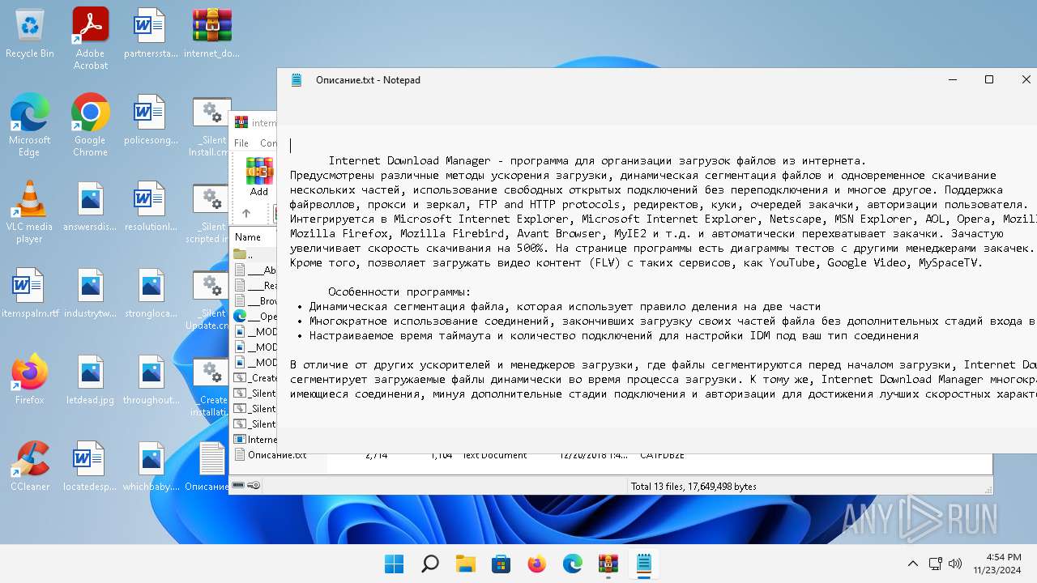The image size is (1037, 583).
Task: Select letdead.jpg on the desktop
Action: [91, 379]
